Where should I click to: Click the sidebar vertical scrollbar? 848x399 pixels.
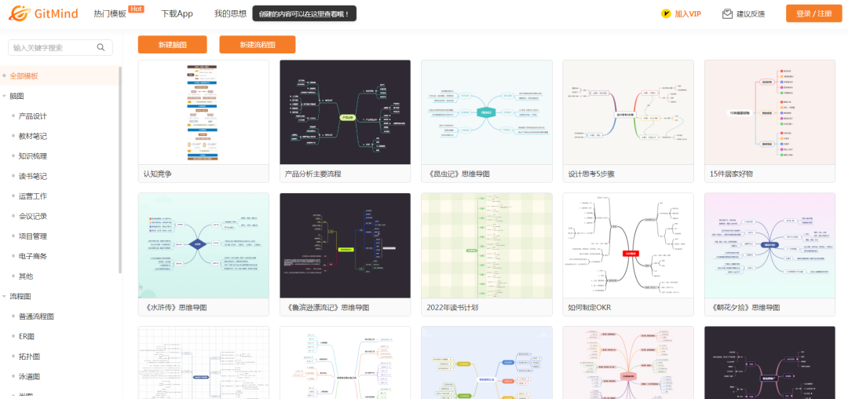click(120, 169)
